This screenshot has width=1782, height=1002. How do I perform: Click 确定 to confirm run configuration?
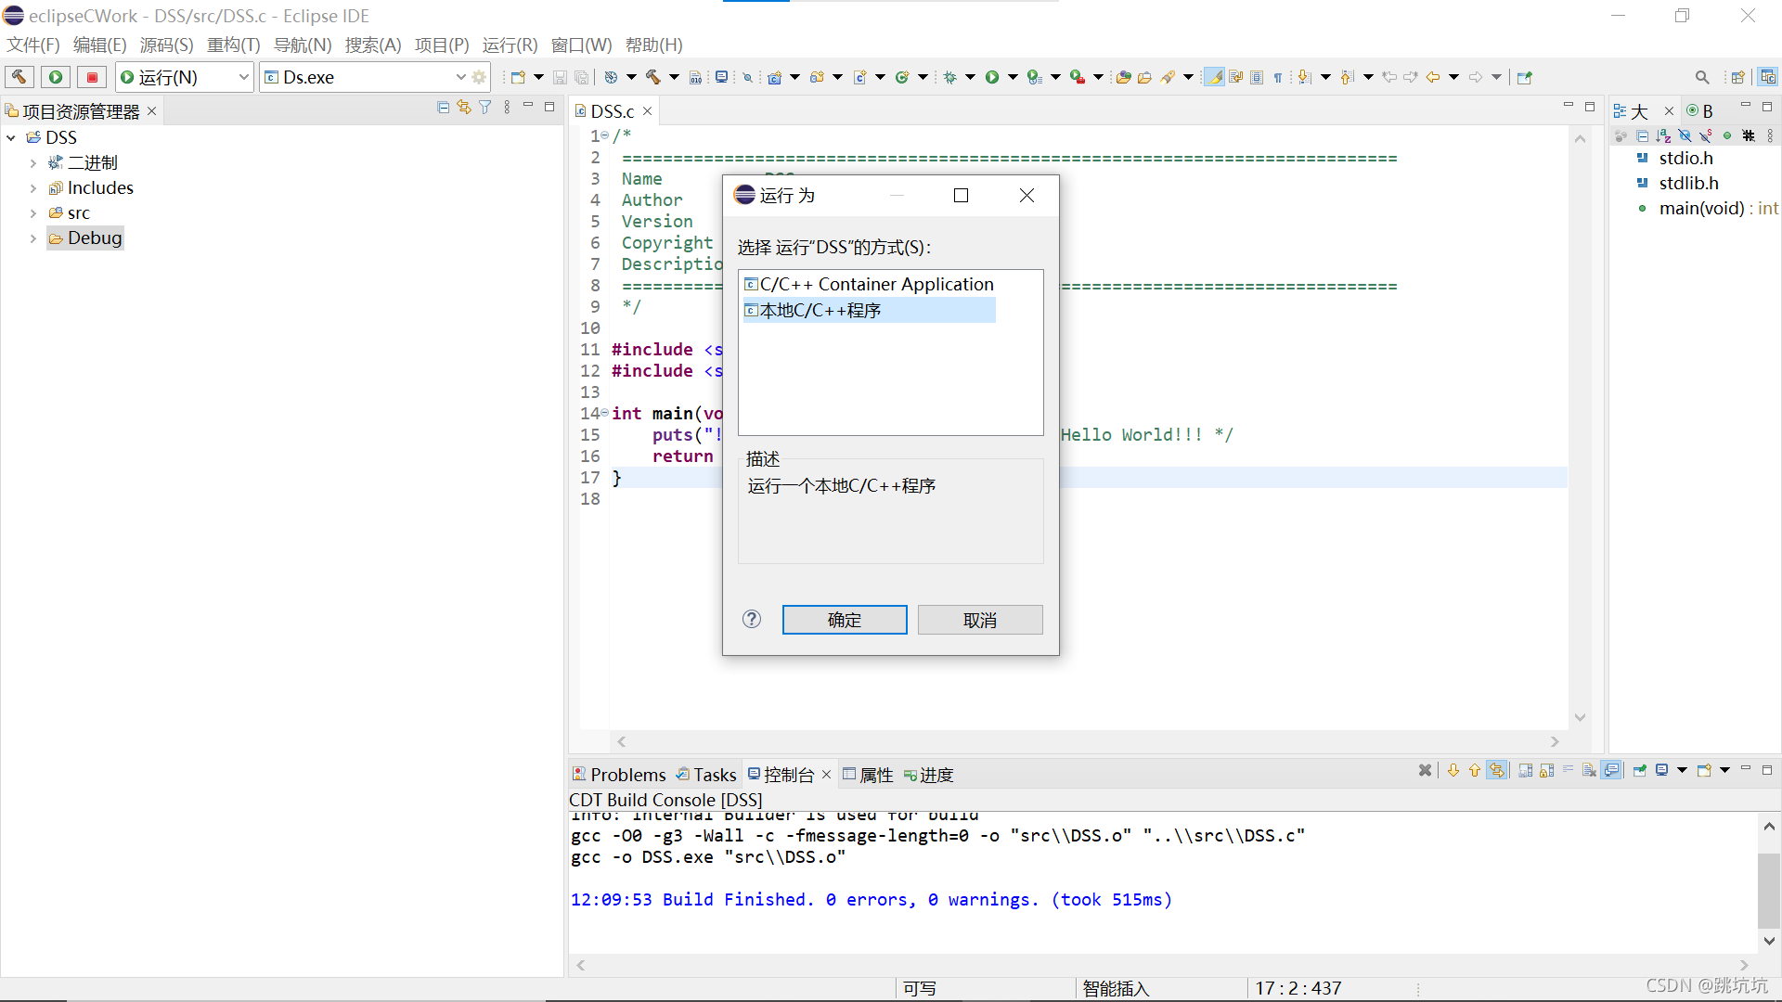(x=845, y=619)
